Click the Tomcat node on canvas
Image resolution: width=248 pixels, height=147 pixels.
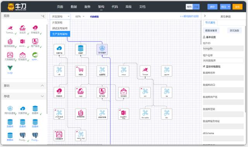click(x=145, y=71)
